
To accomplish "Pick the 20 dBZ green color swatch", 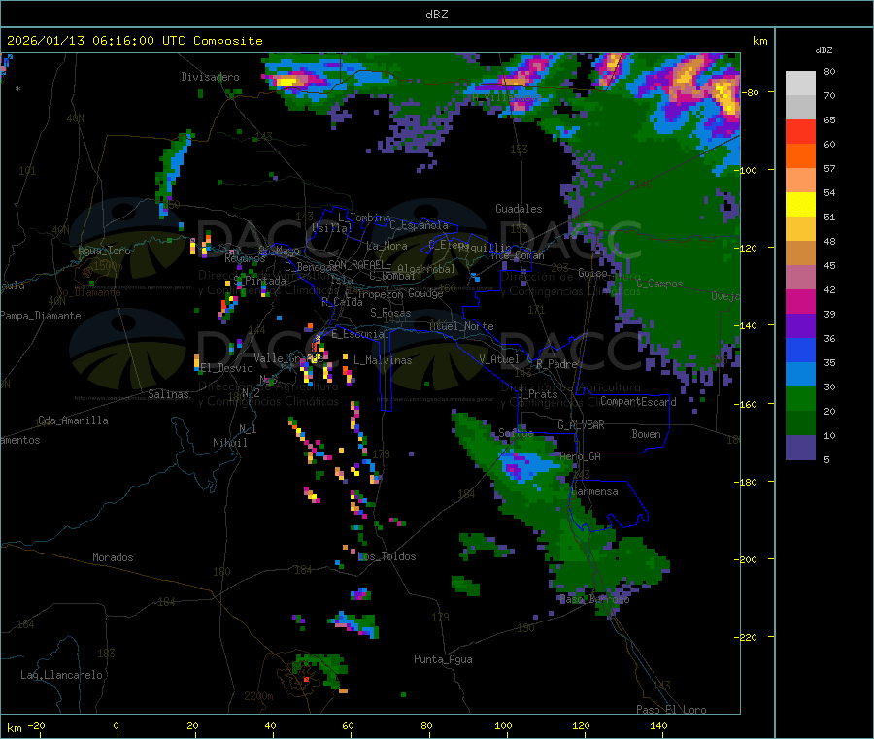I will 800,398.
